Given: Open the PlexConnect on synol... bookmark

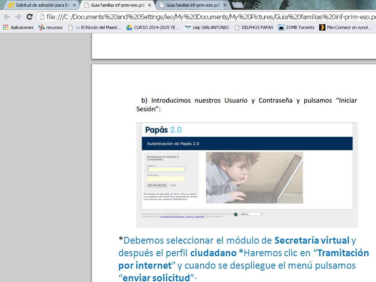Looking at the screenshot, I should pyautogui.click(x=345, y=27).
